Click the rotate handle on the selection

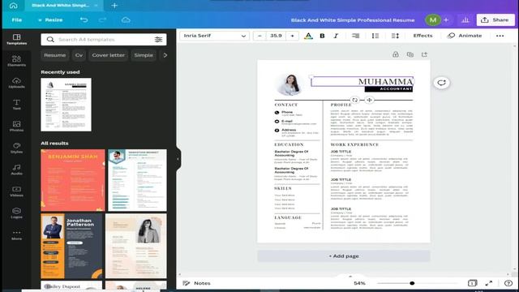[355, 100]
